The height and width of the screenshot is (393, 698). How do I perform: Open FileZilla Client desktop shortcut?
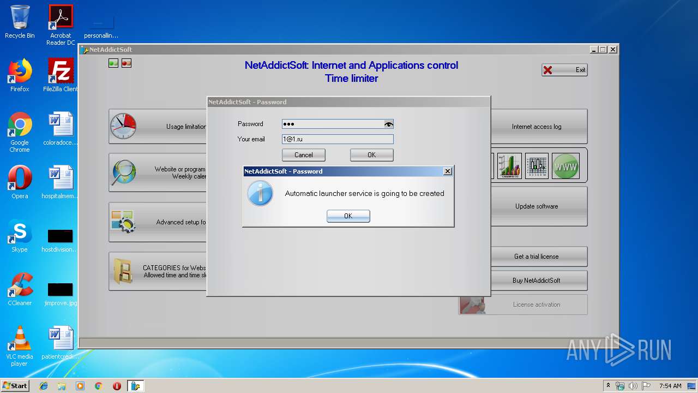[x=61, y=75]
